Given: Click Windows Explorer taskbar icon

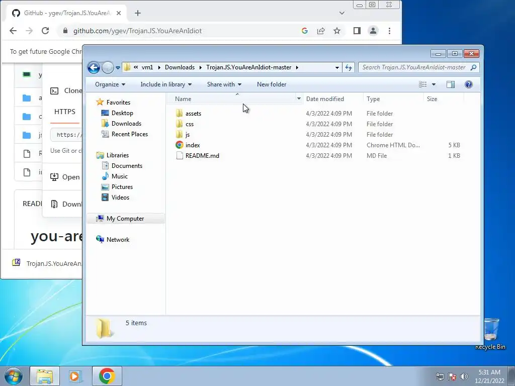Looking at the screenshot, I should click(x=45, y=376).
